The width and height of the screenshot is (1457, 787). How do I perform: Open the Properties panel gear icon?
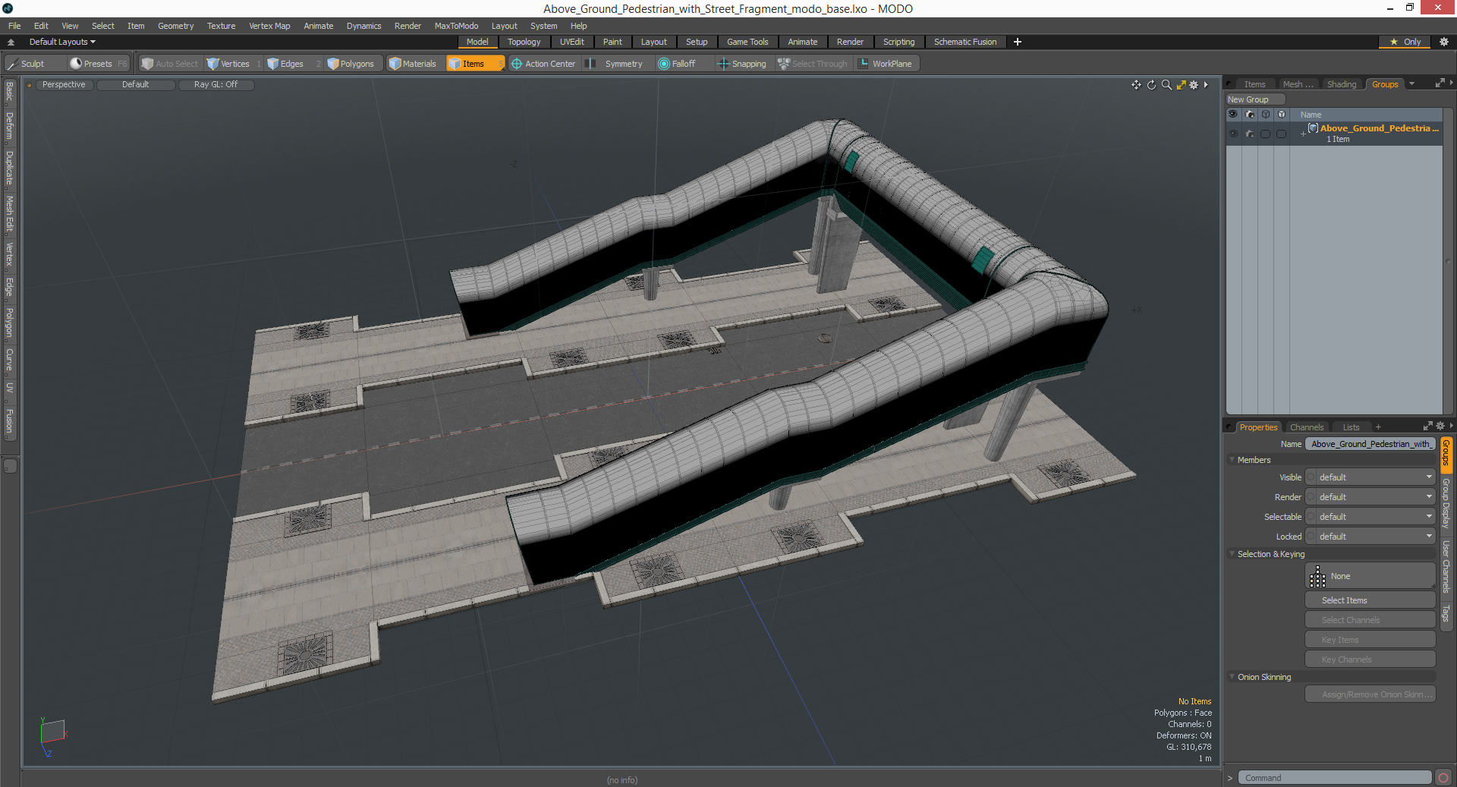pos(1440,427)
